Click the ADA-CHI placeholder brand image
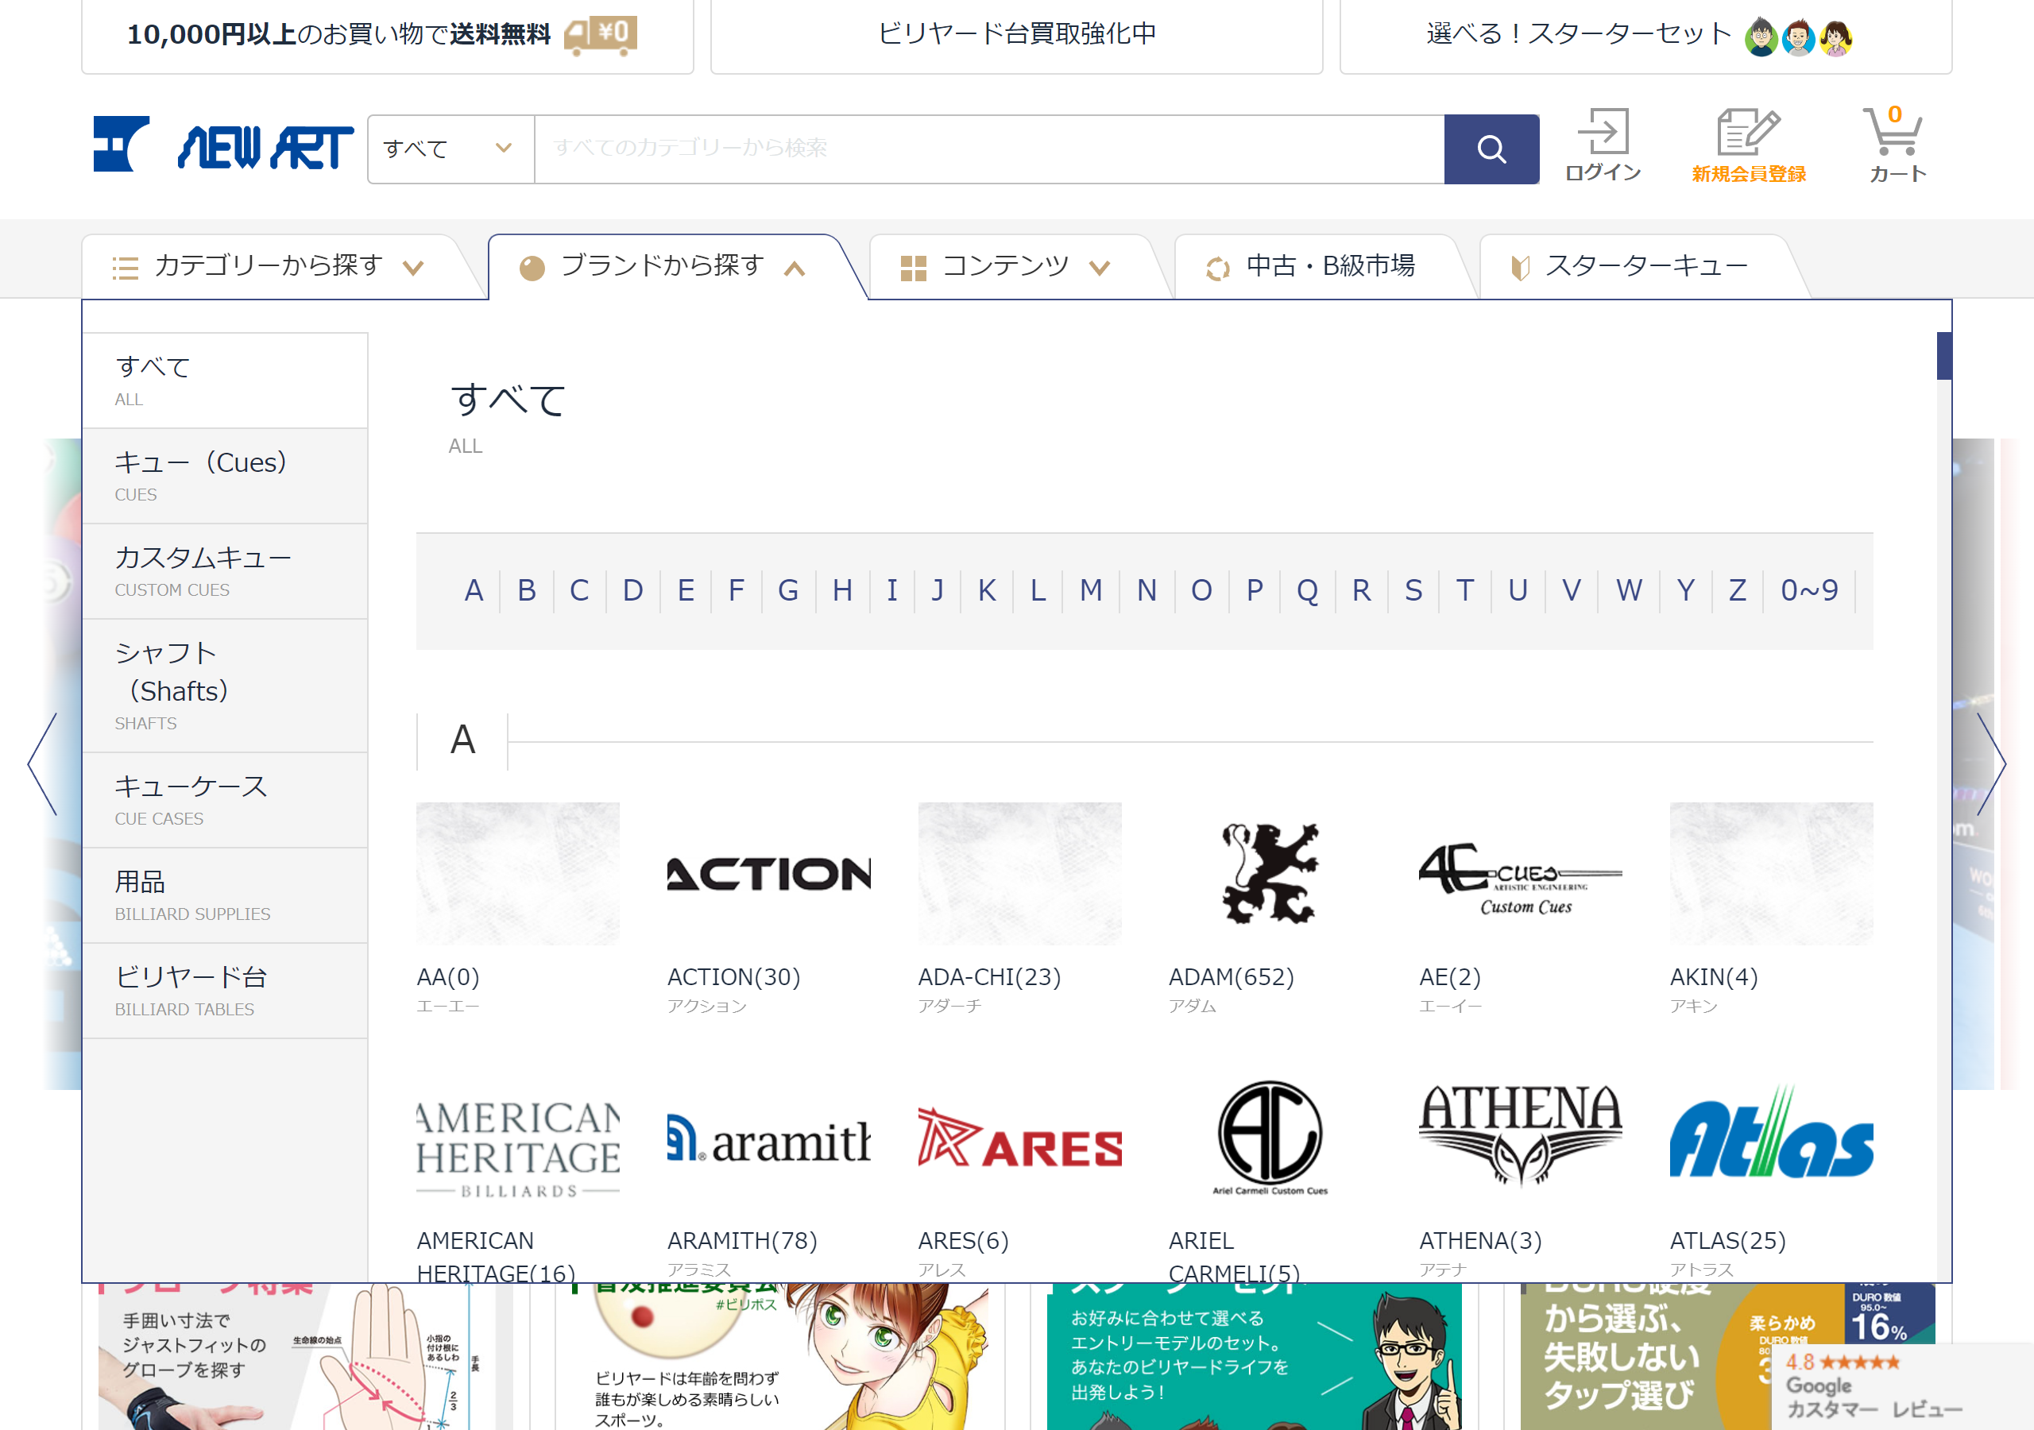The width and height of the screenshot is (2034, 1430). [1019, 874]
